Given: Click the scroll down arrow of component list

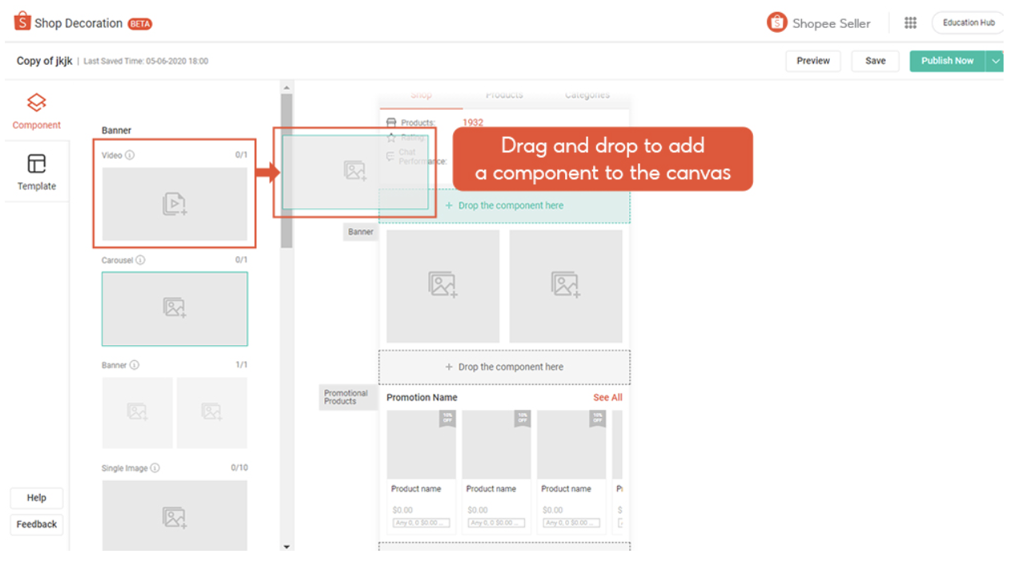Looking at the screenshot, I should pos(287,547).
